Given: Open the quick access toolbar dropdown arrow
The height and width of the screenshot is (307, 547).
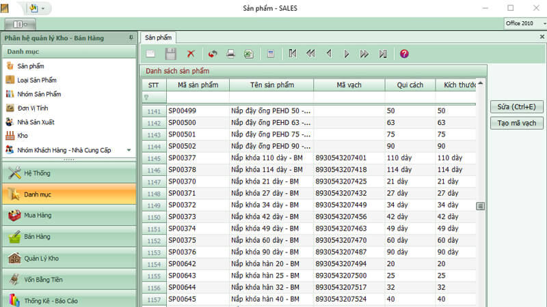Looking at the screenshot, I should (x=43, y=8).
